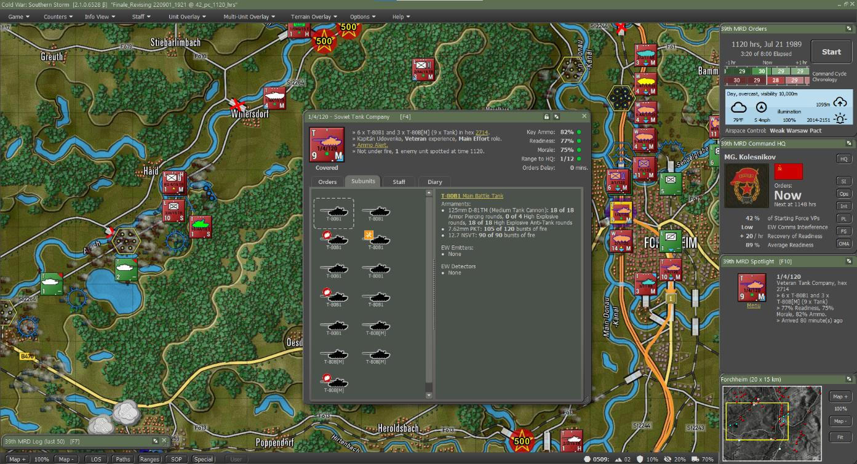857x464 pixels.
Task: Click the 1/4/120 unit counter in dialog
Action: click(327, 145)
